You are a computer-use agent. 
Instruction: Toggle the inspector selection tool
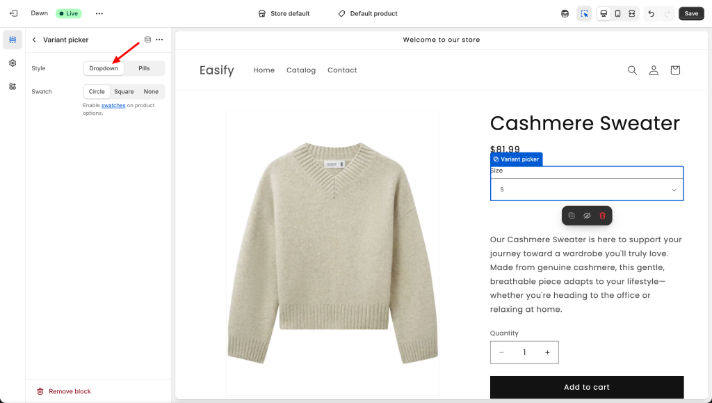pyautogui.click(x=584, y=13)
